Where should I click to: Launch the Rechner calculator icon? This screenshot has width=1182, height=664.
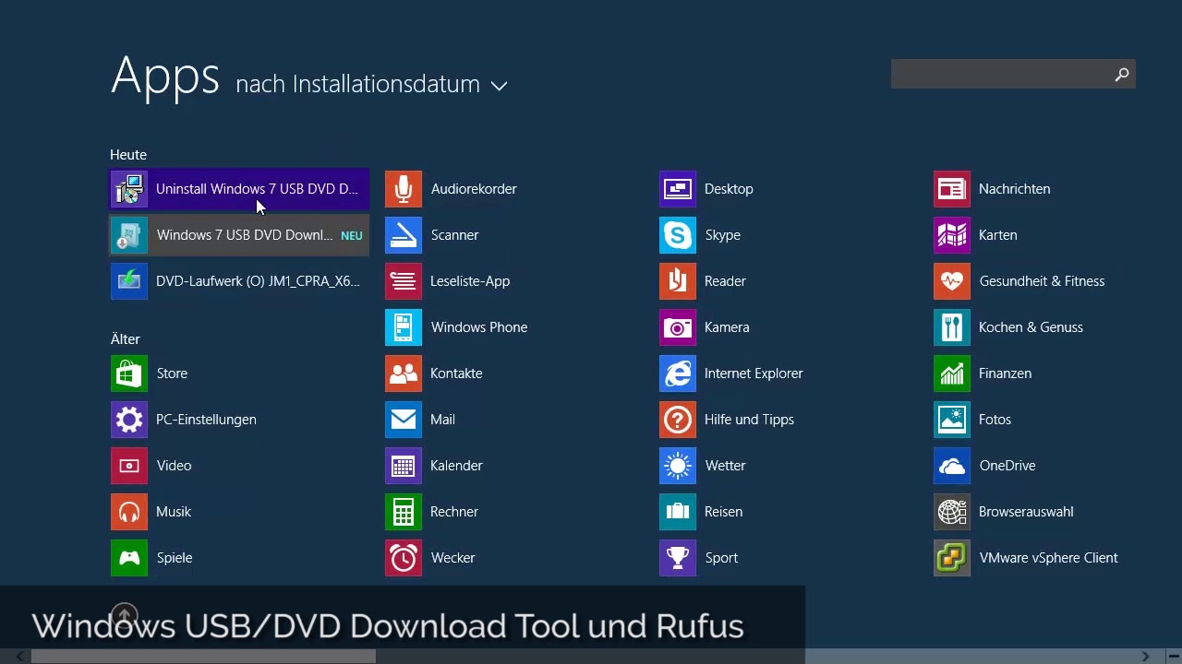click(404, 512)
